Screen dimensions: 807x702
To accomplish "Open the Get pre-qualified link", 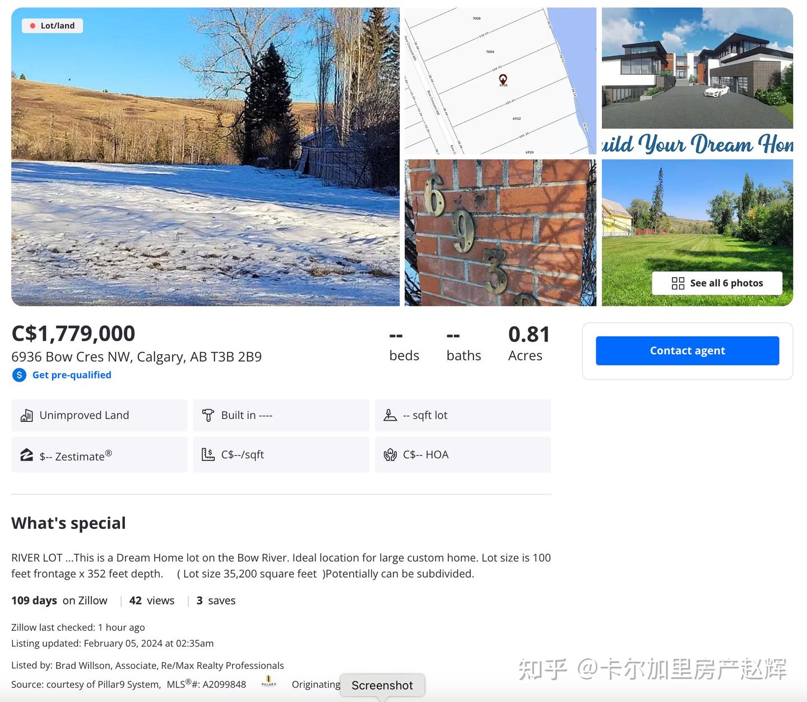I will pyautogui.click(x=72, y=375).
